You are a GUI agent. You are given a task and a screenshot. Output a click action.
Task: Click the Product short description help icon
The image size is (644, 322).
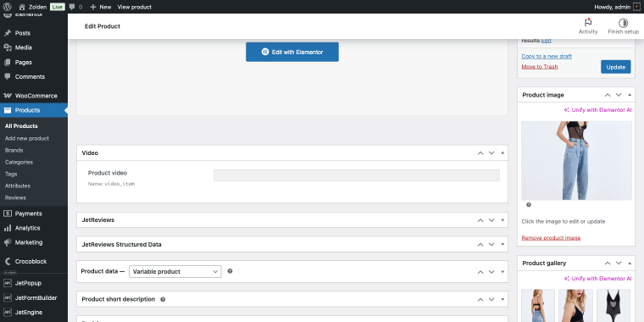point(163,299)
